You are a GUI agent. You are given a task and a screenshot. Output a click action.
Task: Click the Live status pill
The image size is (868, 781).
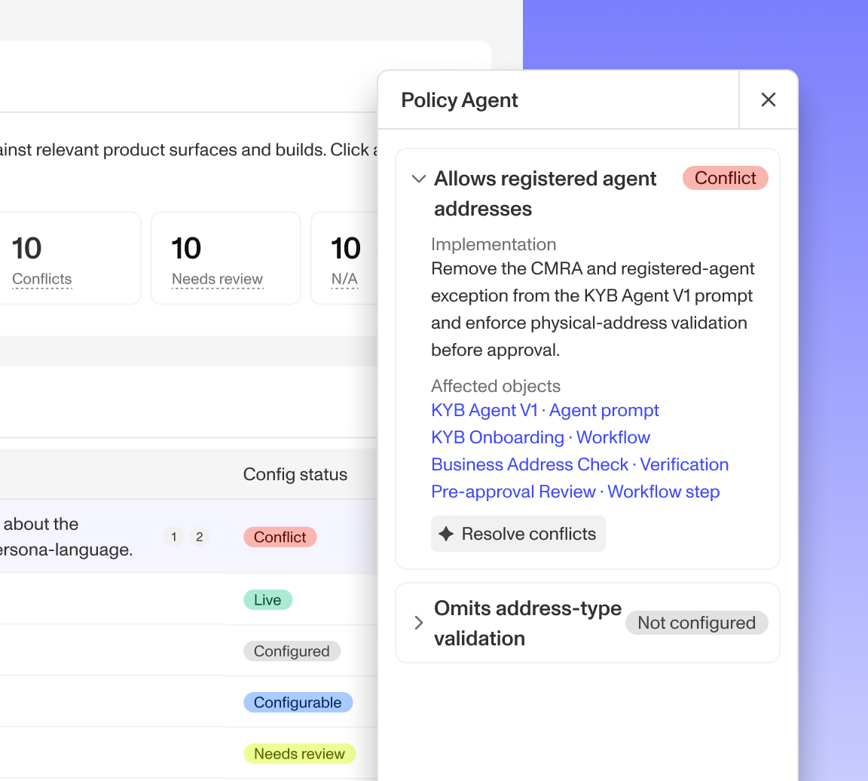point(268,600)
